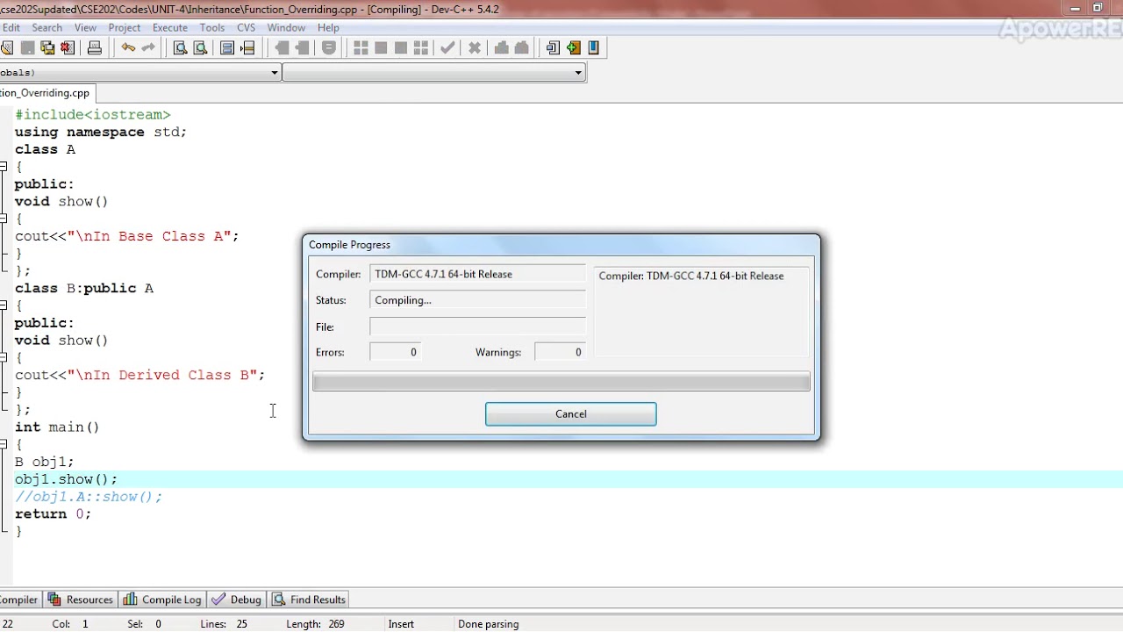The image size is (1123, 632).
Task: Open the Search menu
Action: [x=46, y=27]
